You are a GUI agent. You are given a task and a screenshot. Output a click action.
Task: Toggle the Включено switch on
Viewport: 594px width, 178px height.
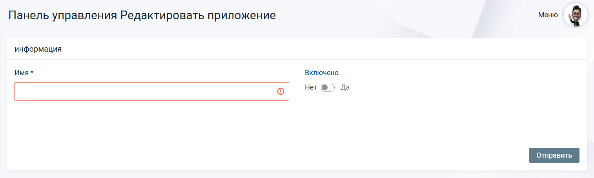[328, 88]
